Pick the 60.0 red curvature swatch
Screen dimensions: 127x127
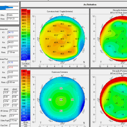[x=24, y=10]
